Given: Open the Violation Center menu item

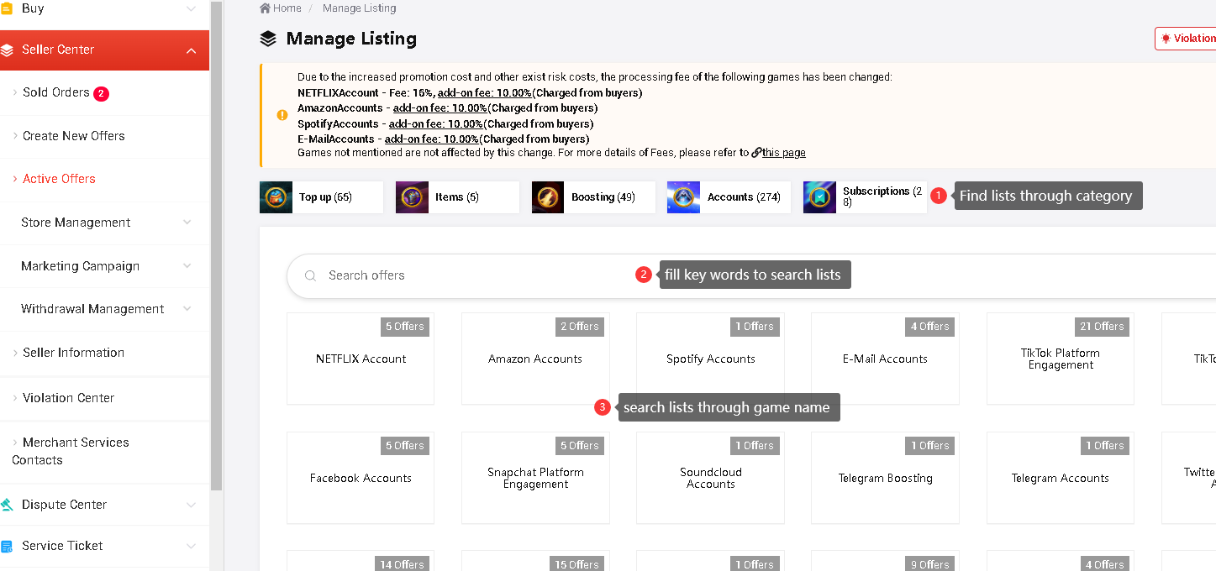Looking at the screenshot, I should click(x=68, y=398).
